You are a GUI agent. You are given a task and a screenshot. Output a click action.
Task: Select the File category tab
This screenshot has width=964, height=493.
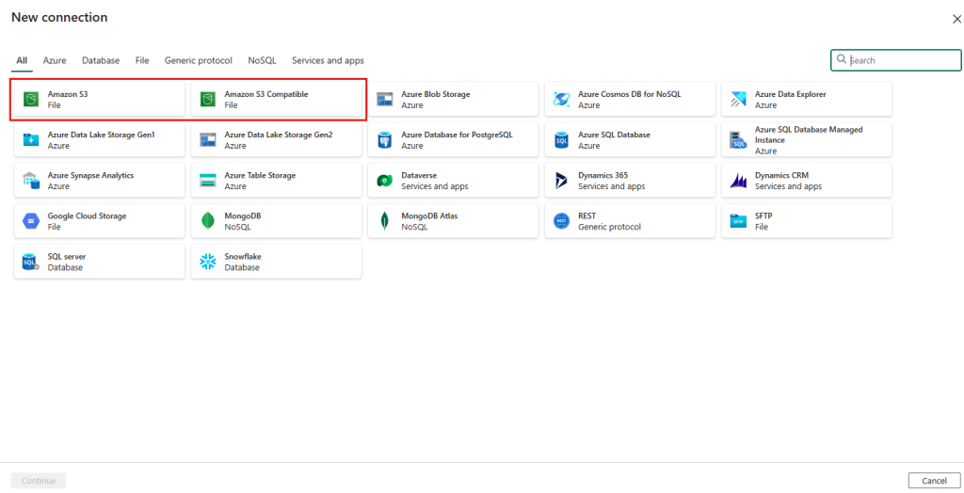point(142,60)
